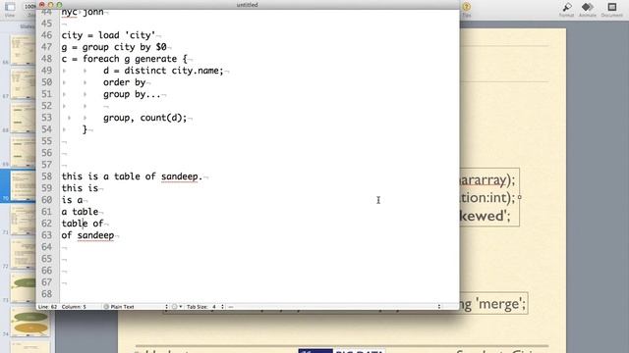The height and width of the screenshot is (353, 629).
Task: Click the sentence "this is a table of sandeep."
Action: (132, 176)
